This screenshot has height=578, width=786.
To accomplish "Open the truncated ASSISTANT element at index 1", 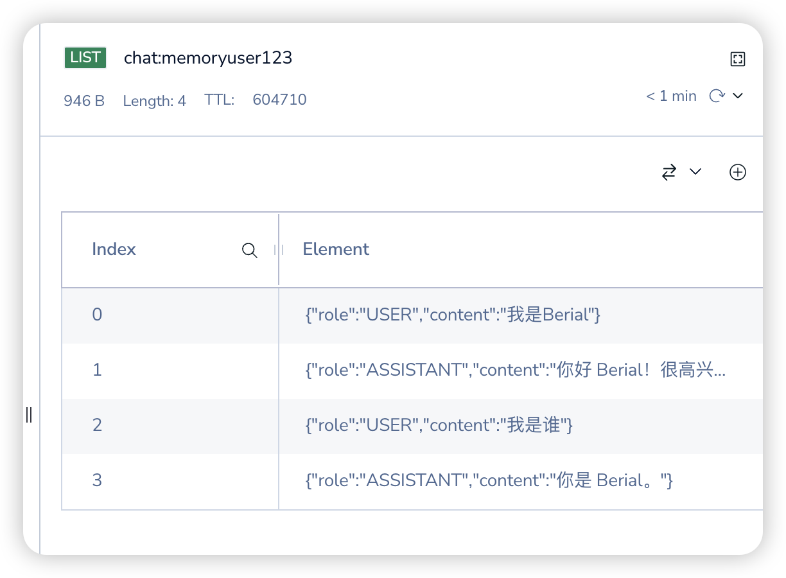I will click(x=515, y=371).
